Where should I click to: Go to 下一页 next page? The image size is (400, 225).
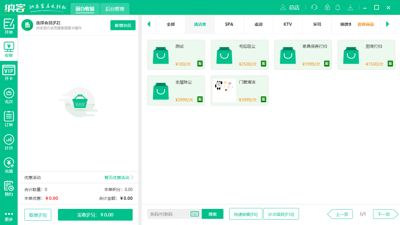(386, 214)
